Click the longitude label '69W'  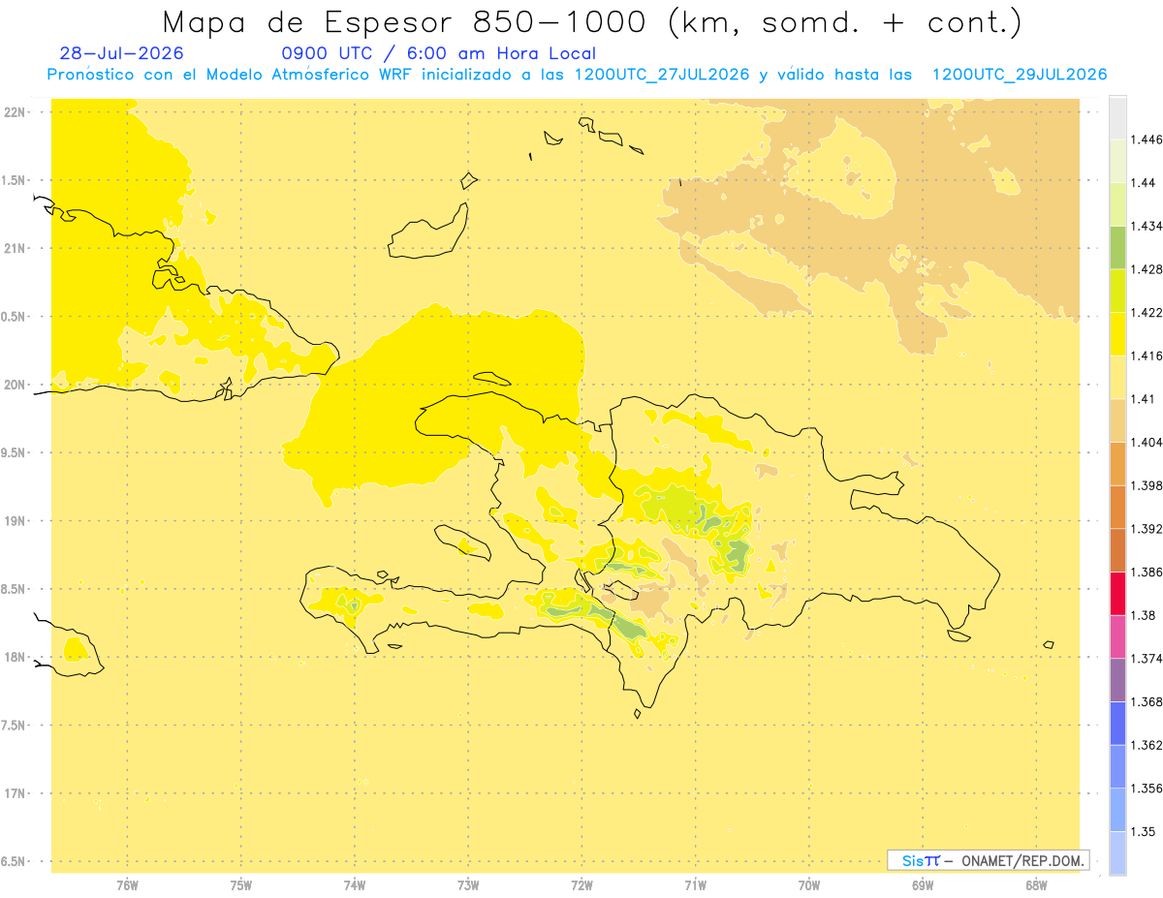[923, 885]
